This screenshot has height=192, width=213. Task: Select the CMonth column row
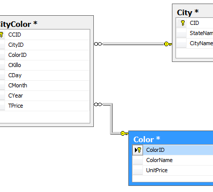[45, 85]
